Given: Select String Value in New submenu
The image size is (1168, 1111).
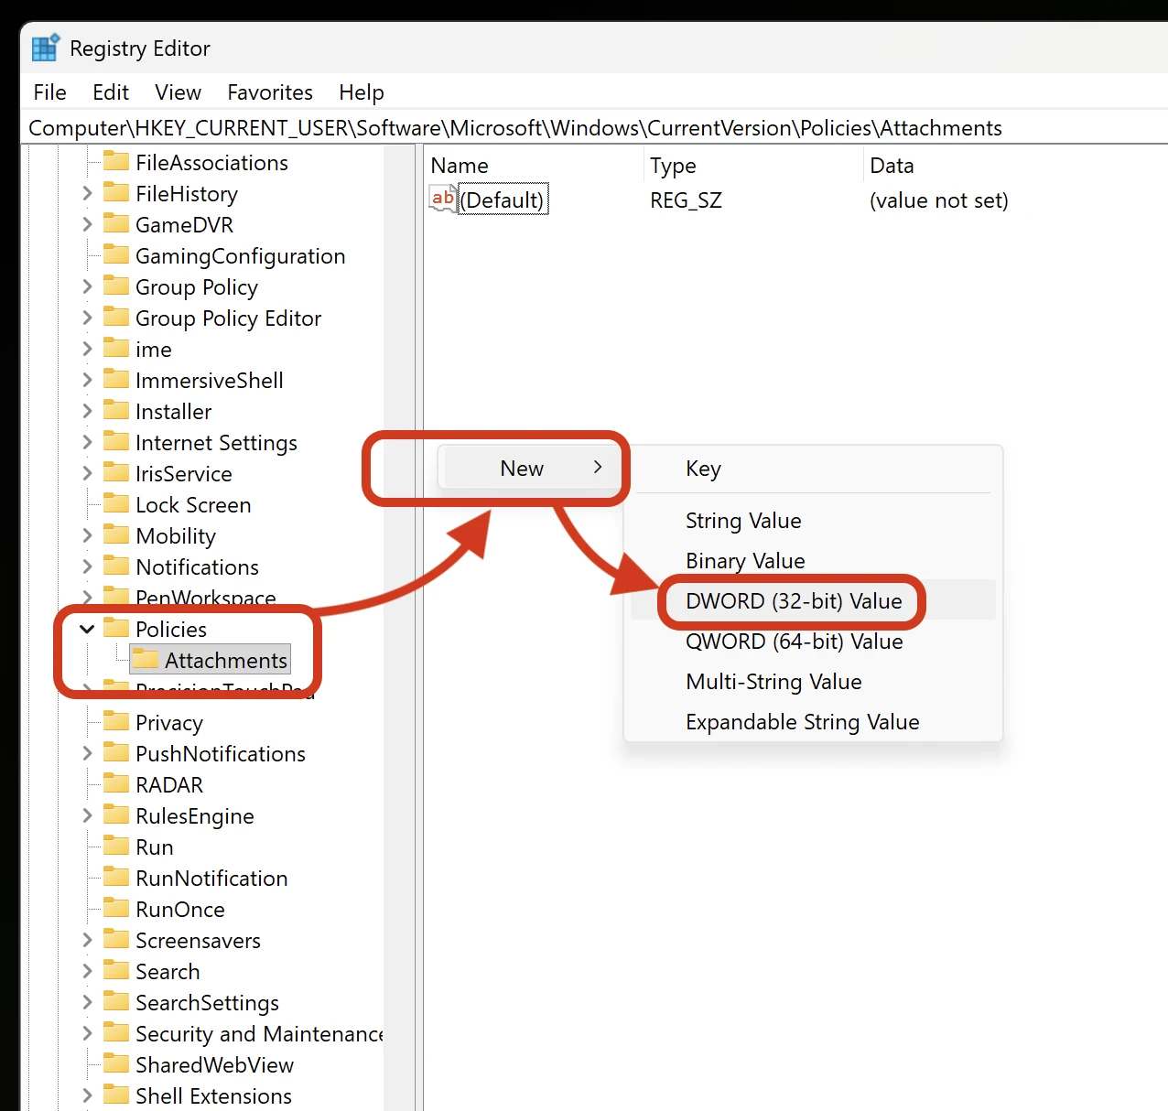Looking at the screenshot, I should [743, 521].
